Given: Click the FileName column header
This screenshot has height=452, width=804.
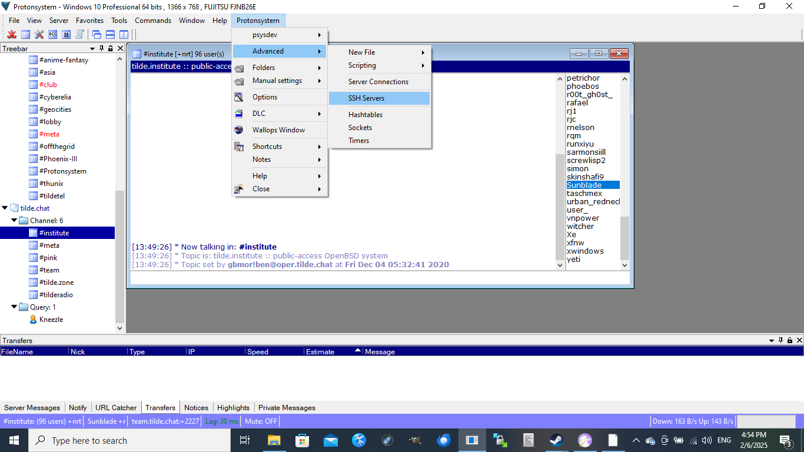Looking at the screenshot, I should [34, 351].
